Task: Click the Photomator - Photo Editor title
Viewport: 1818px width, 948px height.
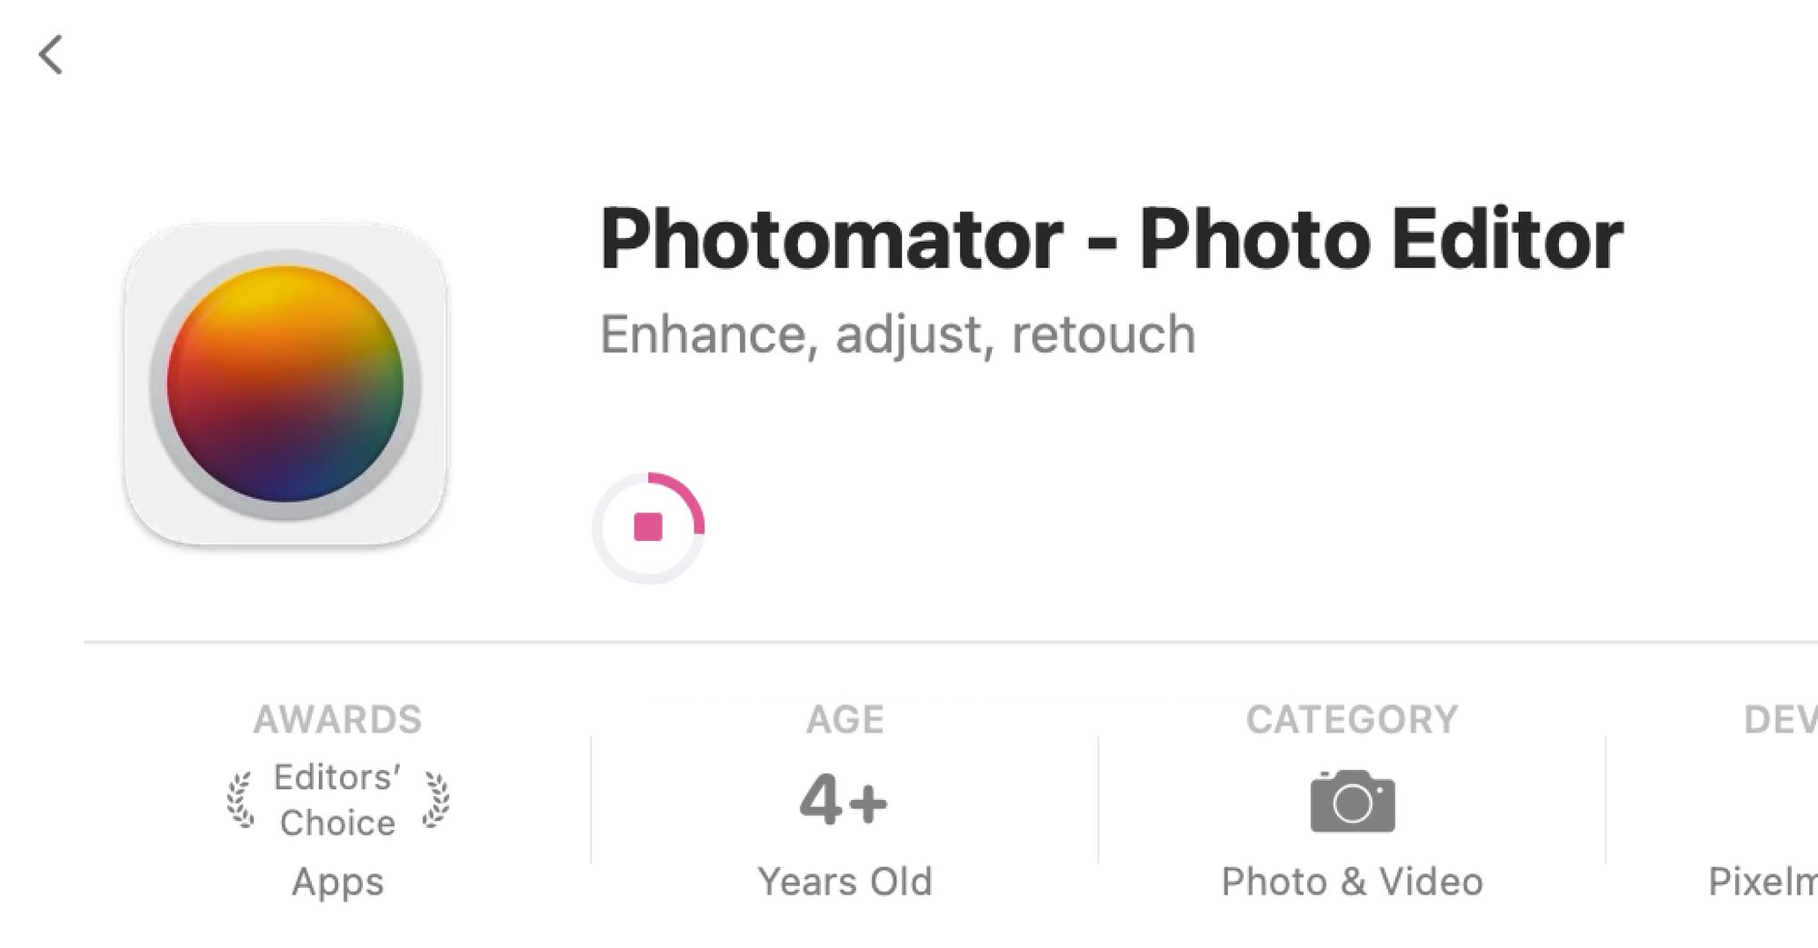Action: (x=1111, y=239)
